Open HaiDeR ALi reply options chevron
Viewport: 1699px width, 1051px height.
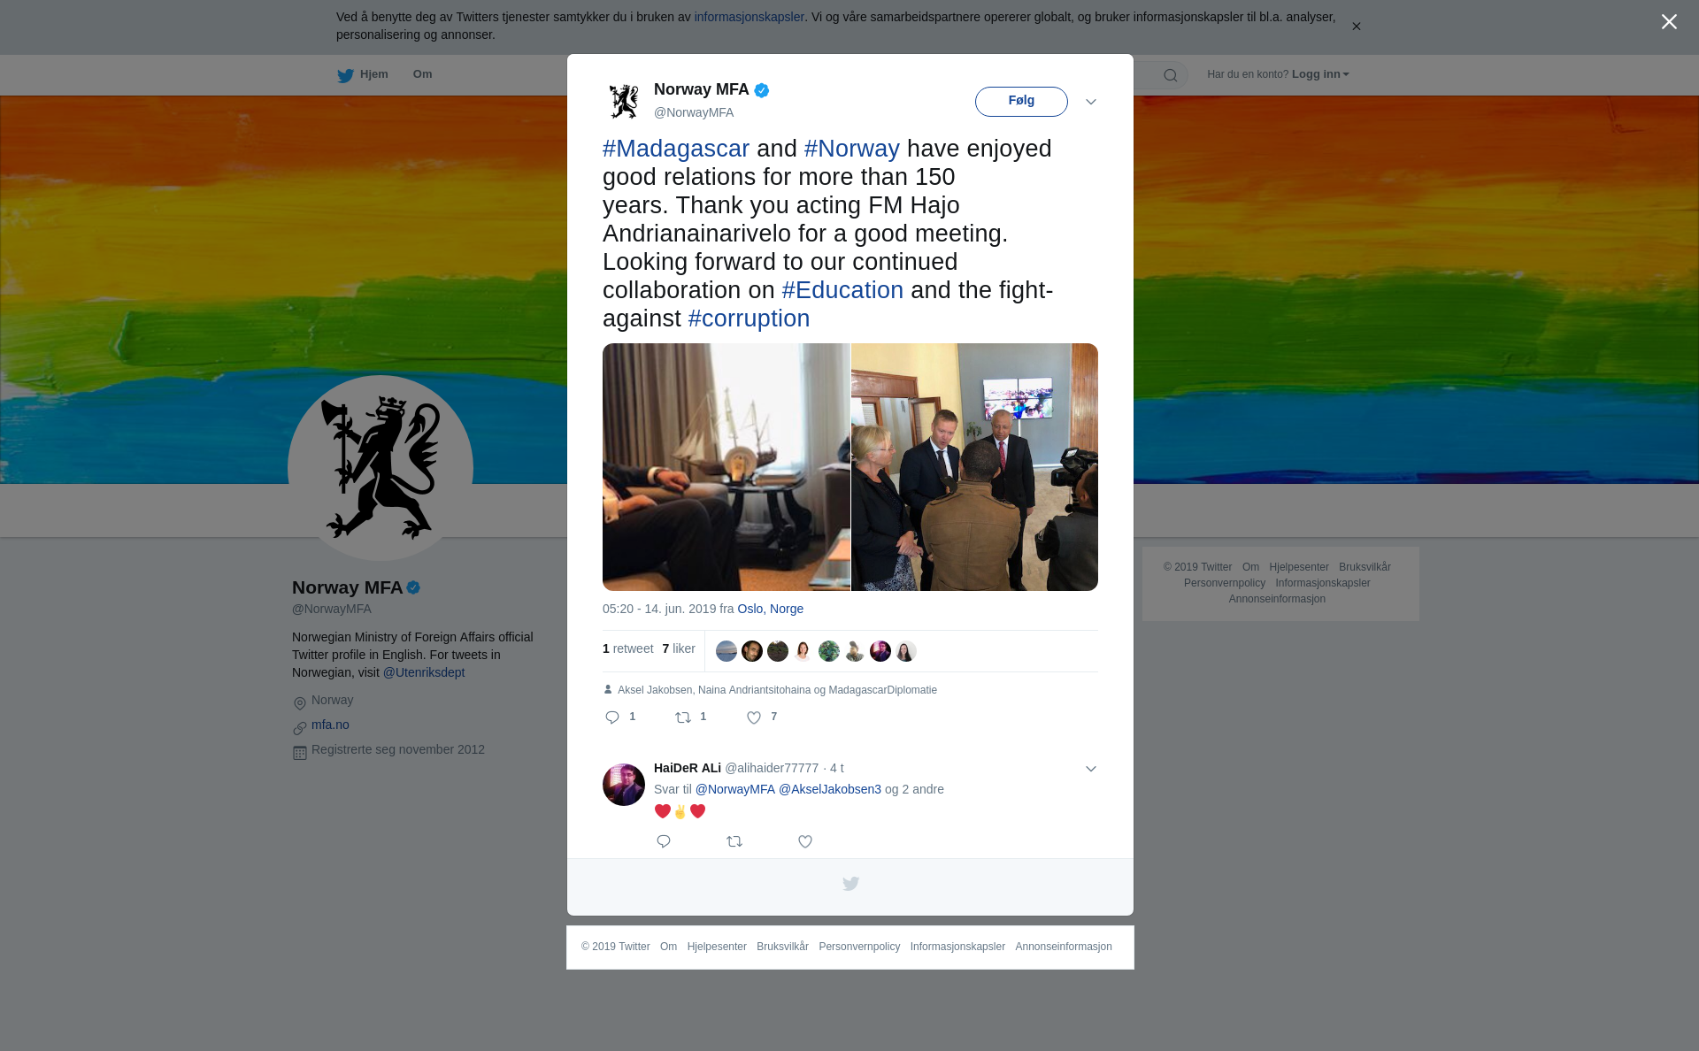pos(1091,769)
